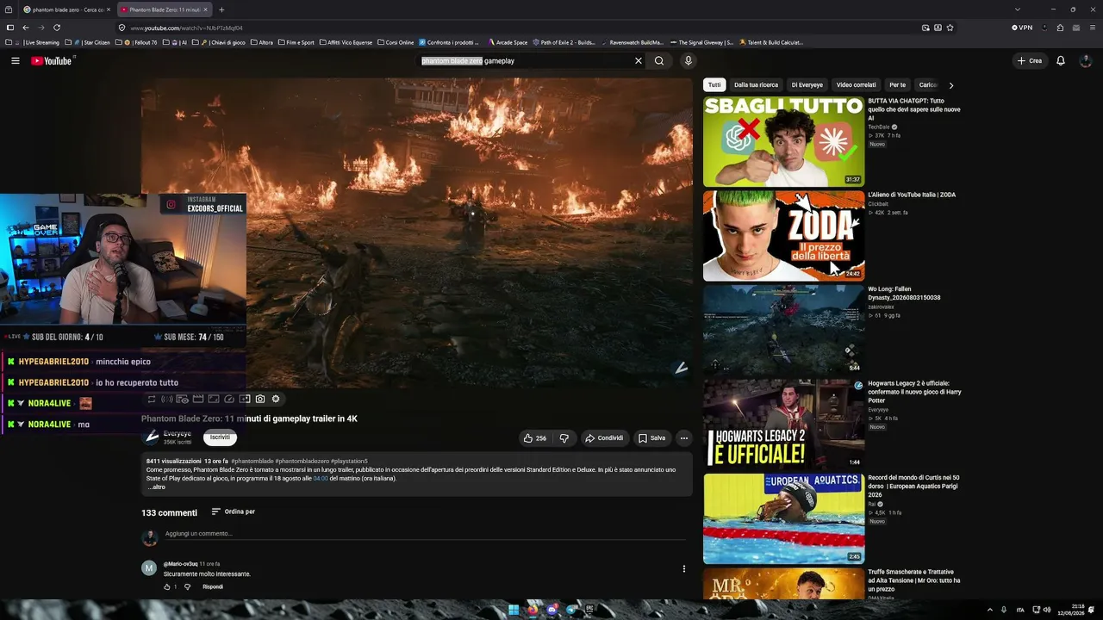
Task: Like the comment by Mario-ov3uq
Action: [x=167, y=587]
